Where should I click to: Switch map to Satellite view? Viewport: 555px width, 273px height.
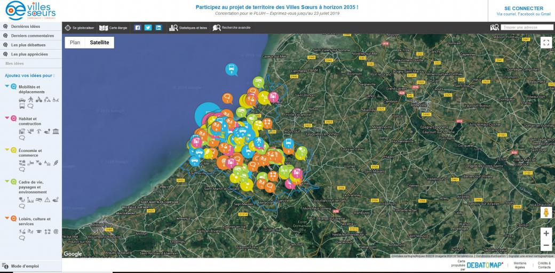99,43
